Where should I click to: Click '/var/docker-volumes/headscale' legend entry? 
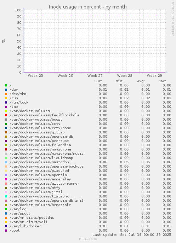(x=40, y=205)
